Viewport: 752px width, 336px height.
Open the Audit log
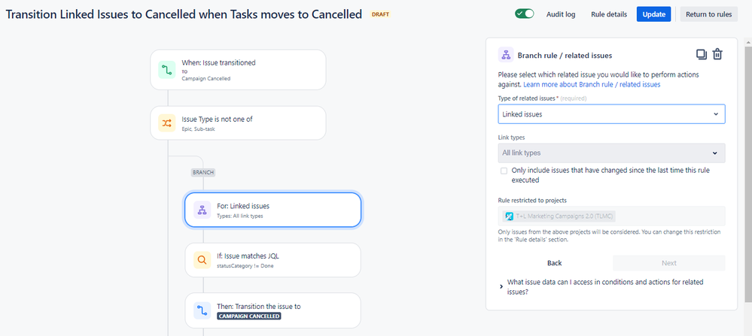click(x=561, y=14)
